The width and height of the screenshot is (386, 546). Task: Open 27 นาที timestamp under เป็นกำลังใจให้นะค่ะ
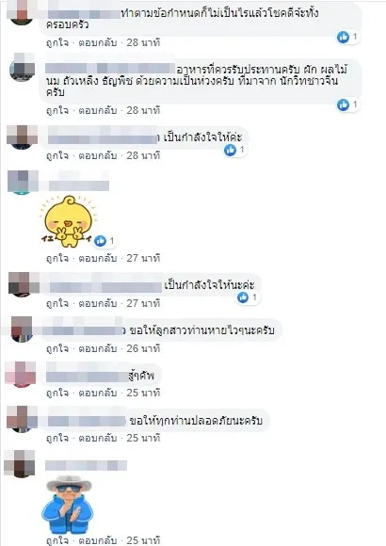click(143, 303)
